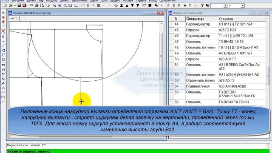Click the N column header
272x153 pixels.
tap(179, 19)
